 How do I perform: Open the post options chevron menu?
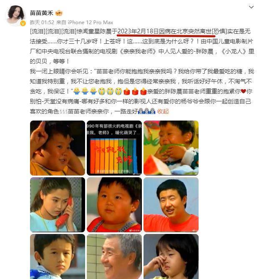(251, 7)
